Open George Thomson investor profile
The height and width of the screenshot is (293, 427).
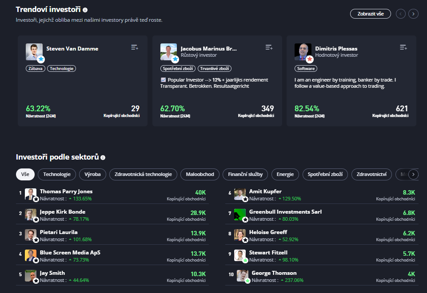274,273
